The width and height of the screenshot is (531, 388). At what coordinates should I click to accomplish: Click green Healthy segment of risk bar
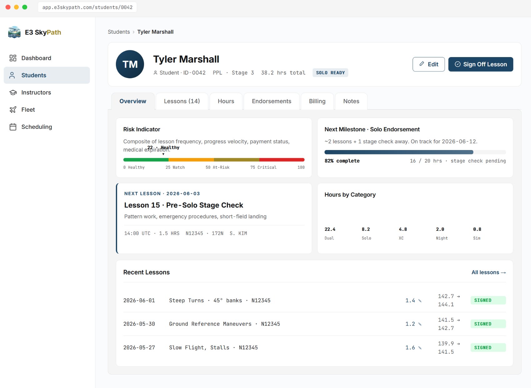tap(146, 160)
